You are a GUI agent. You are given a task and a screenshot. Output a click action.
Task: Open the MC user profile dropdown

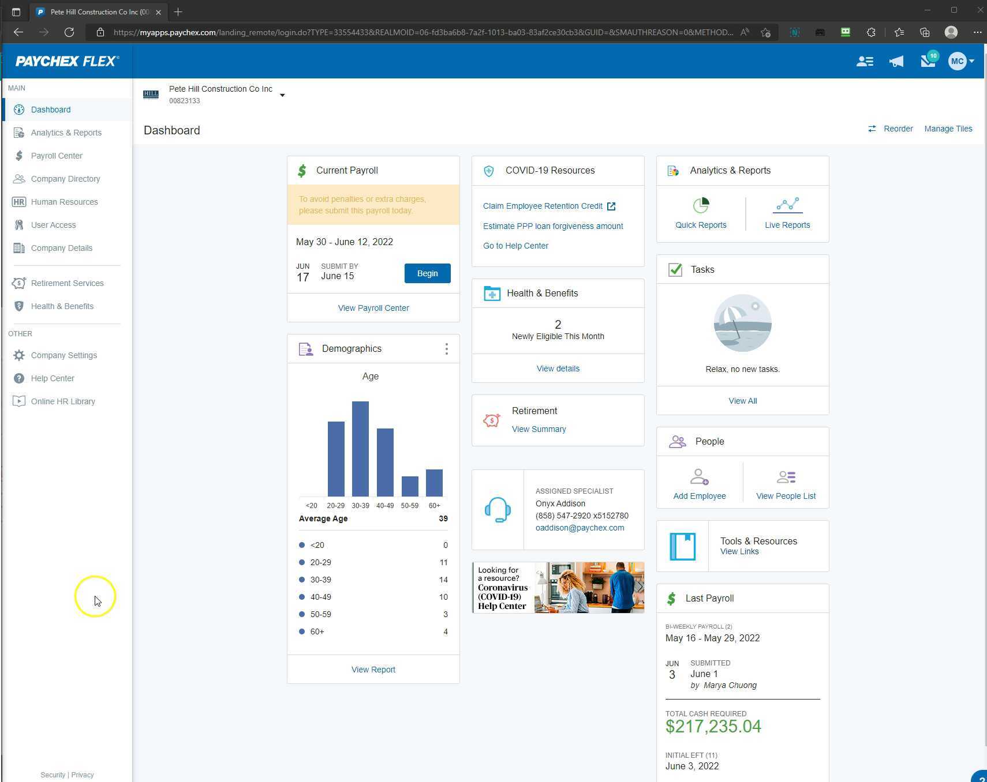point(961,61)
